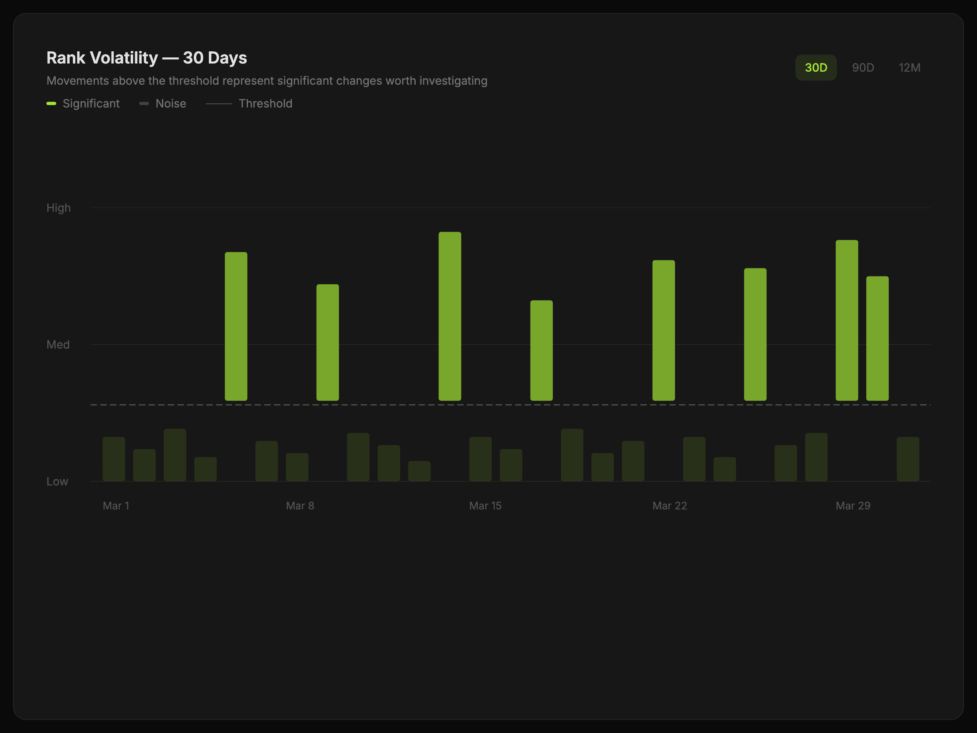
Task: Hide the Noise series via legend
Action: [171, 103]
